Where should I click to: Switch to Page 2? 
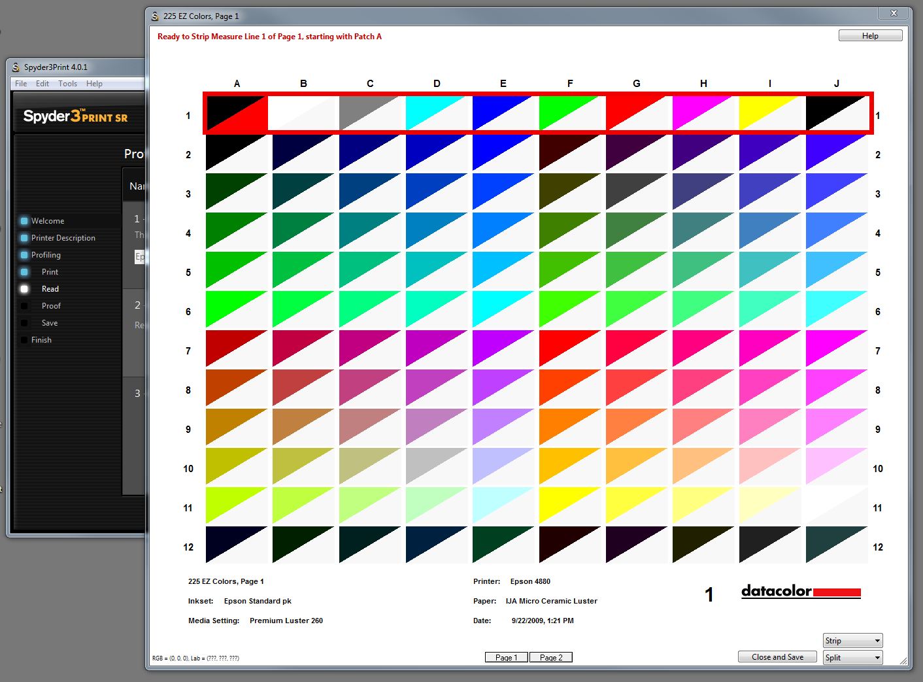pyautogui.click(x=551, y=656)
